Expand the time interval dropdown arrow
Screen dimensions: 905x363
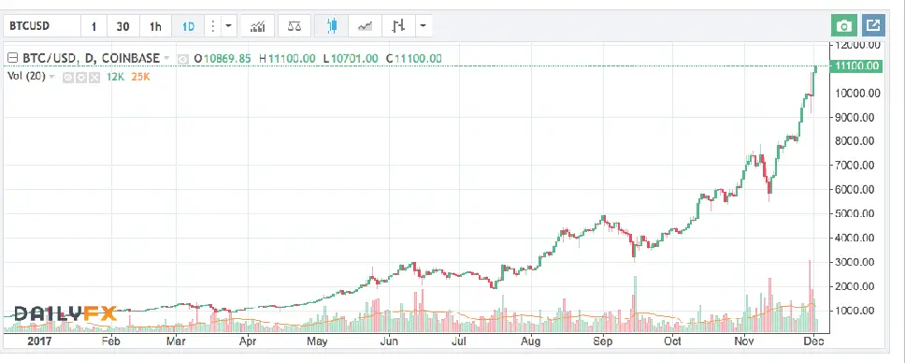pos(228,26)
